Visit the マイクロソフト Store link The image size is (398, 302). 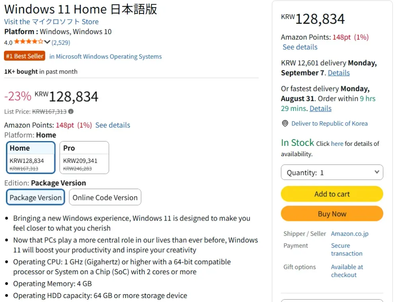coord(51,22)
